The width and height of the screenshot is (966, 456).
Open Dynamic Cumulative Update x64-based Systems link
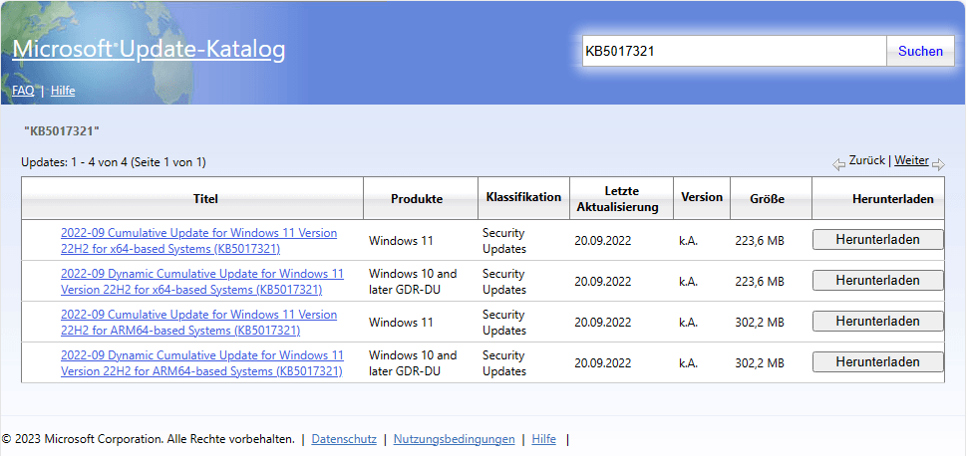pos(202,281)
